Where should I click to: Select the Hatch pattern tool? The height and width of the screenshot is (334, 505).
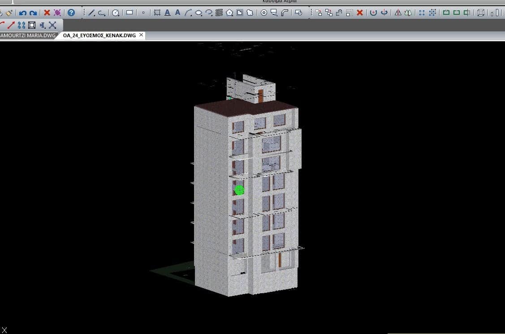point(157,13)
